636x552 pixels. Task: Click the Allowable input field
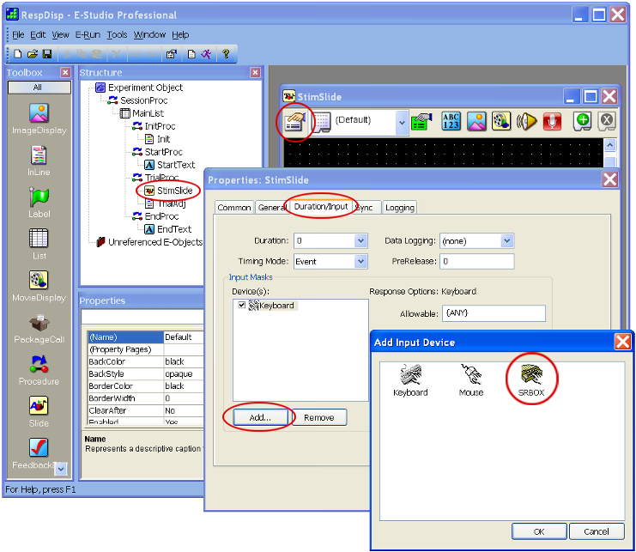pyautogui.click(x=494, y=314)
